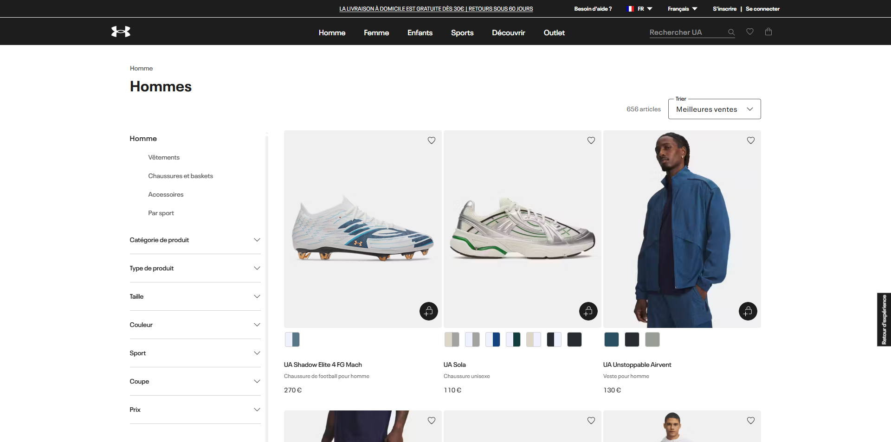Open the shopping bag icon
891x442 pixels.
768,32
